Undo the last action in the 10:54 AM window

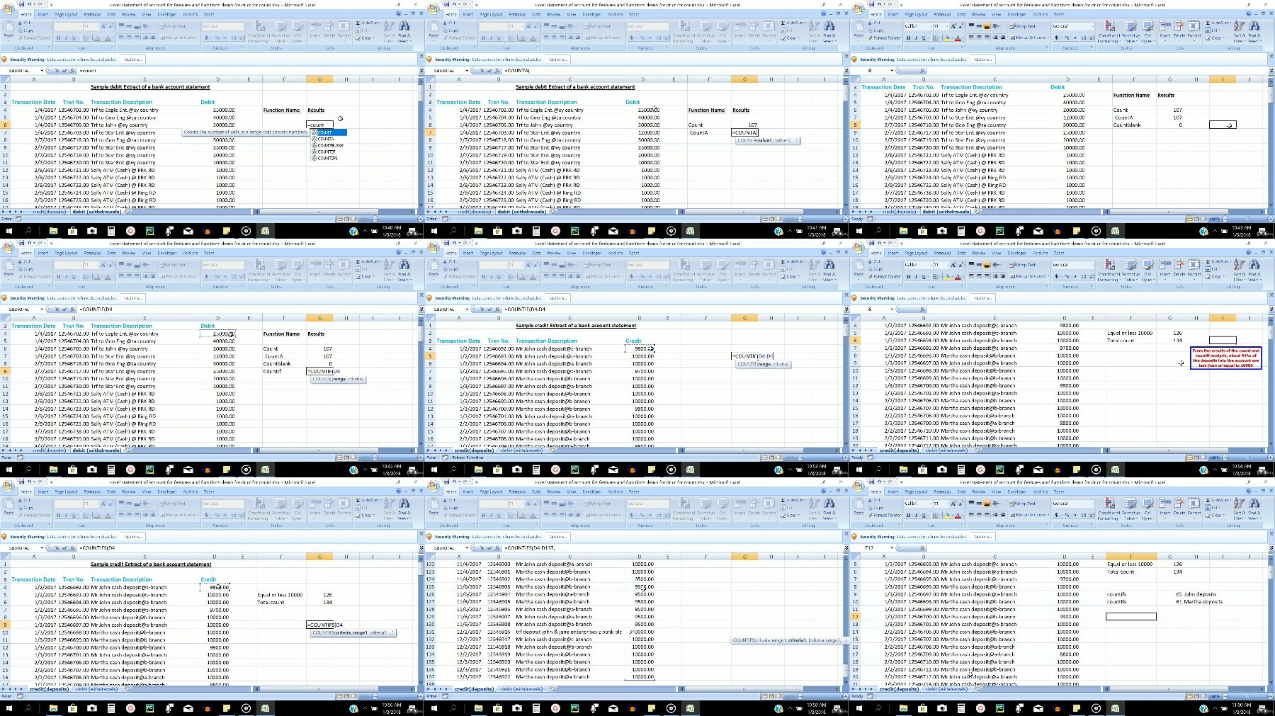[880, 243]
